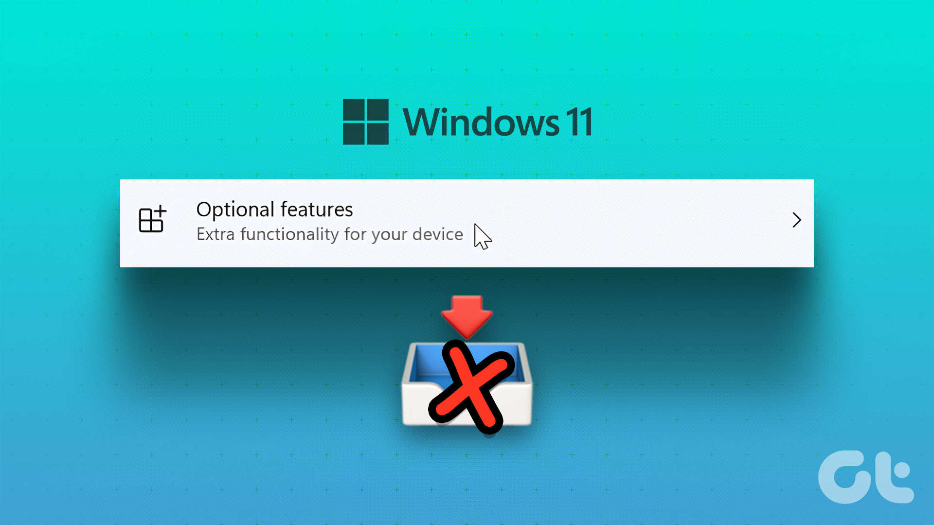This screenshot has height=525, width=934.
Task: Expand Optional features with right chevron
Action: 796,220
